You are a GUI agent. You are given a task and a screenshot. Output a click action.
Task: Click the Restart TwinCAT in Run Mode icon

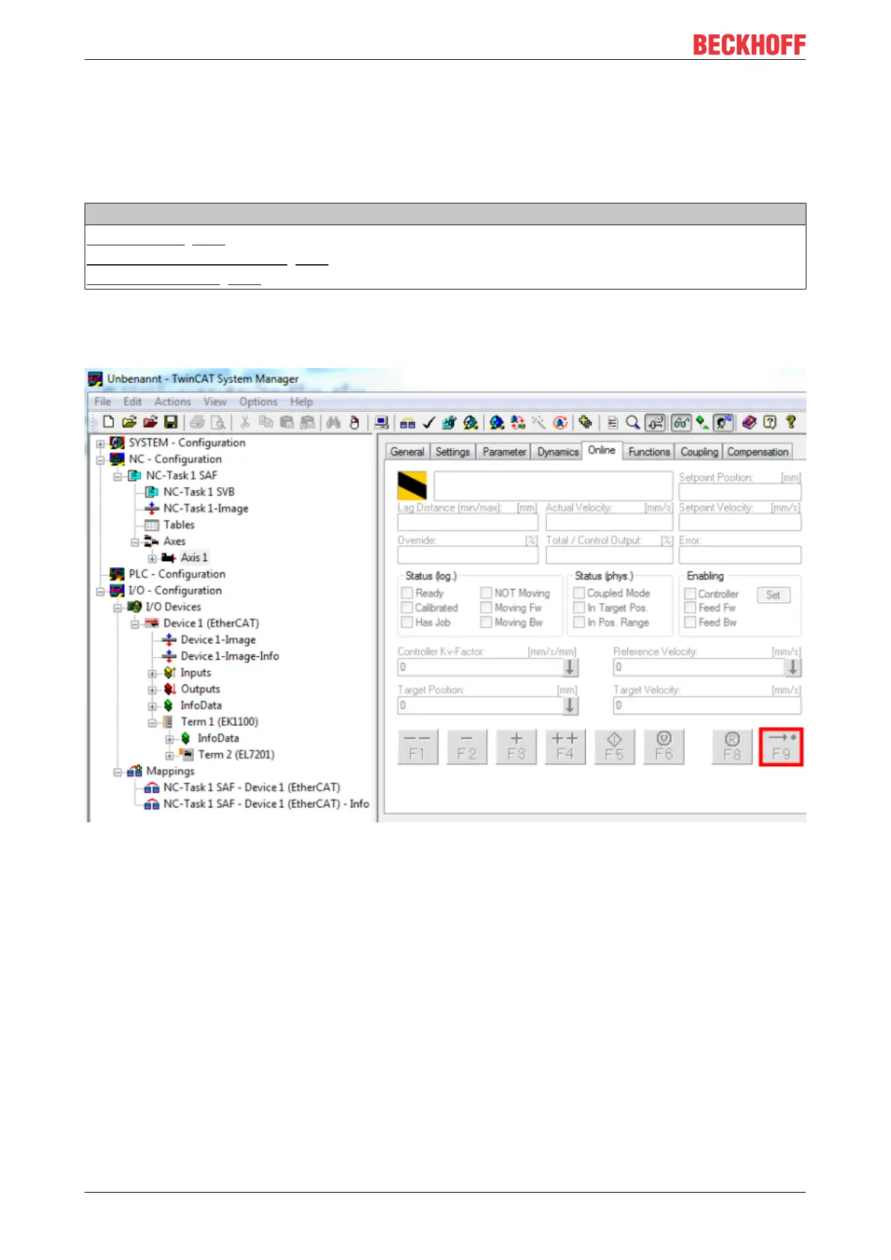click(x=470, y=423)
